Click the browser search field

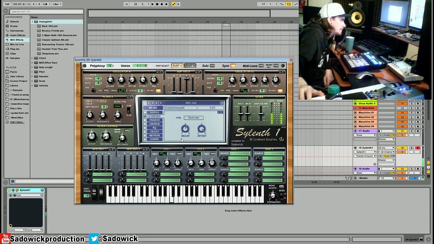pyautogui.click(x=46, y=12)
